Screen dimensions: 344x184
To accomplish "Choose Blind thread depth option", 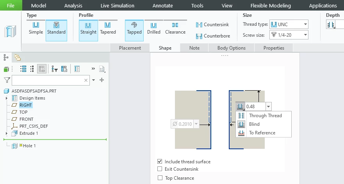I will point(264,124).
